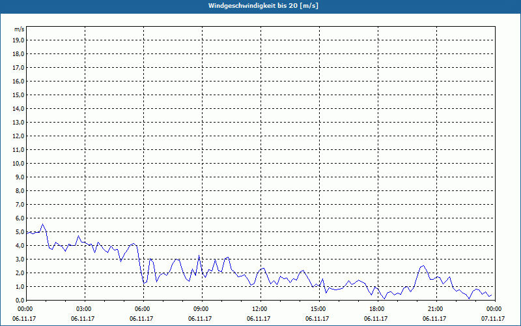
Task: Select the 0,0 y-axis label
Action: tap(20, 301)
